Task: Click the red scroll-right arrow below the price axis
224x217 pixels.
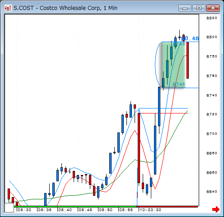Action: (216, 209)
